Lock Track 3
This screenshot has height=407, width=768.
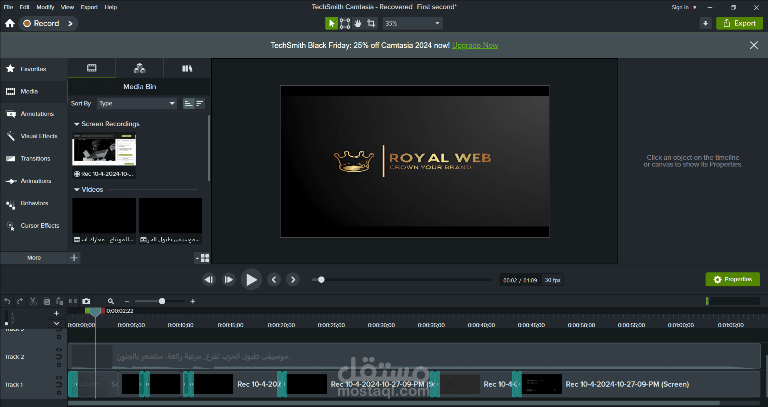pyautogui.click(x=59, y=336)
